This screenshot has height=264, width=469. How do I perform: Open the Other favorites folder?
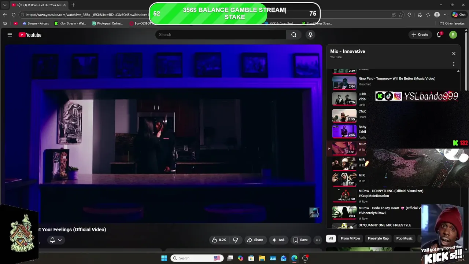452,23
